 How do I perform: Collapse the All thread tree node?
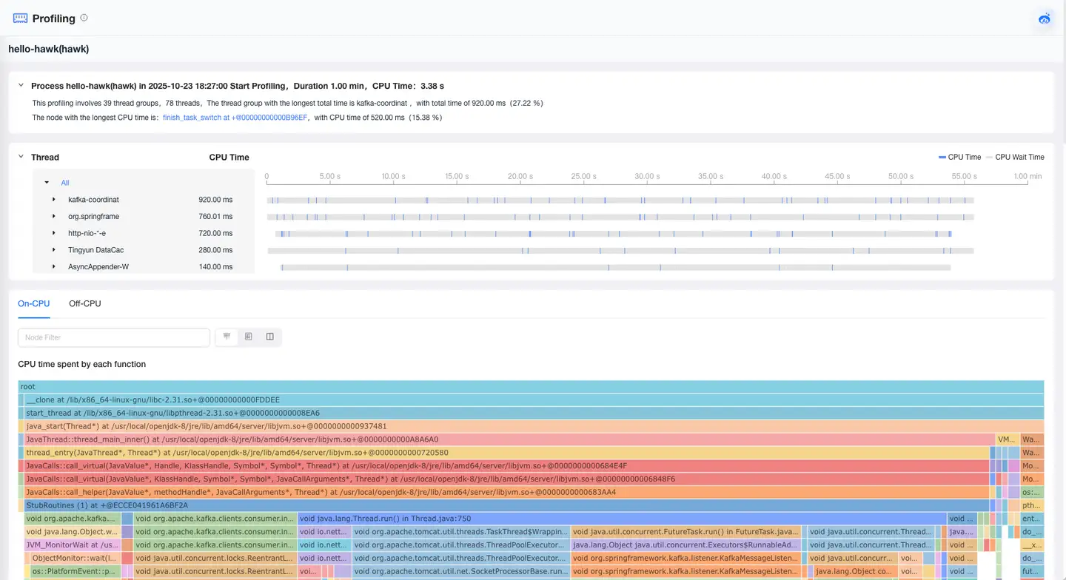tap(47, 183)
